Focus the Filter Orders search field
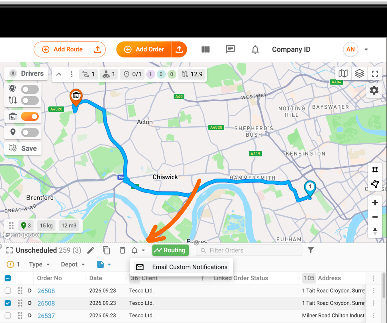This screenshot has height=323, width=387. [x=249, y=250]
